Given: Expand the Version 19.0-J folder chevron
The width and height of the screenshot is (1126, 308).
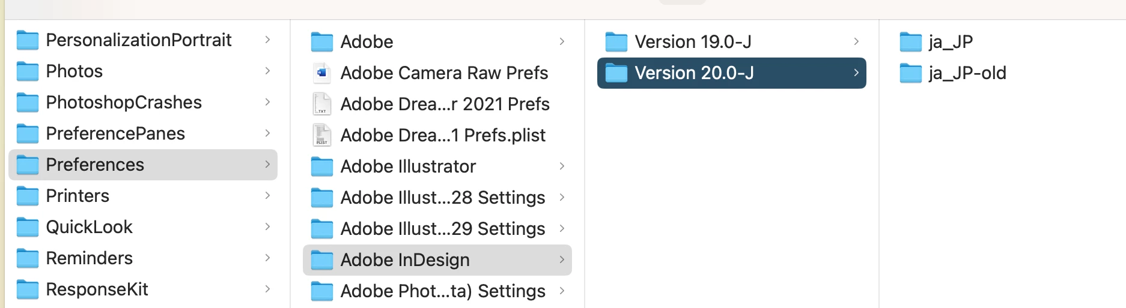Looking at the screenshot, I should [x=856, y=42].
